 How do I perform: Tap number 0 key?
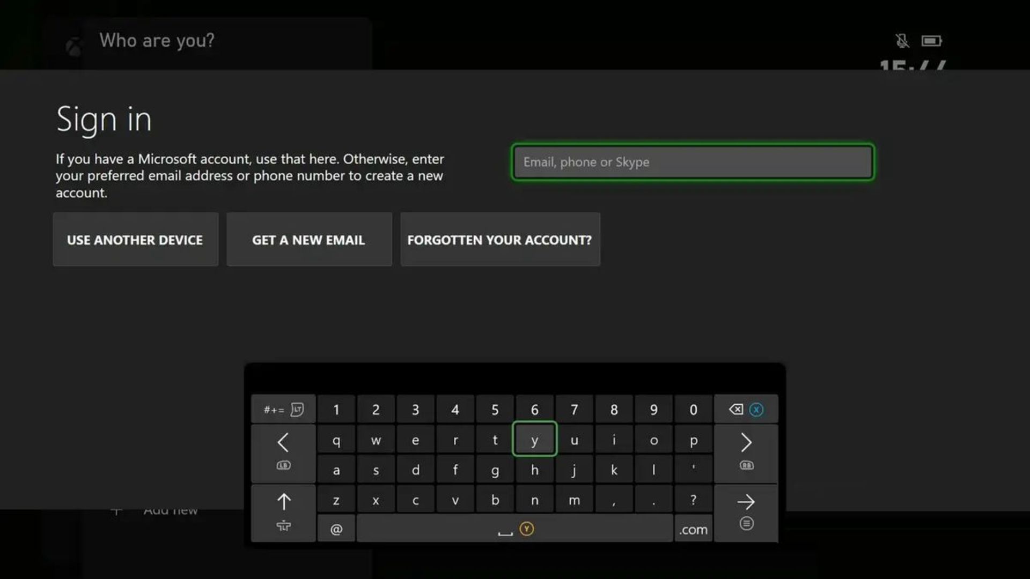(x=694, y=410)
